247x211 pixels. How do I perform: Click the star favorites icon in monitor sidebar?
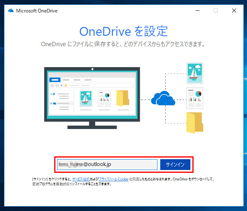click(53, 94)
